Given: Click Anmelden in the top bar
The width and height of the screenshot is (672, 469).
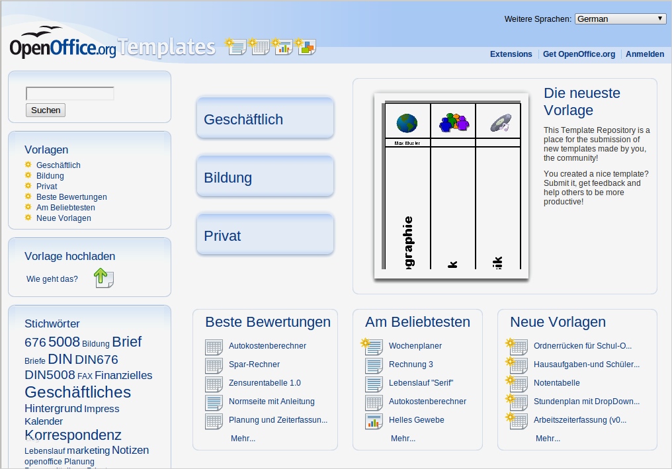Looking at the screenshot, I should (x=645, y=54).
